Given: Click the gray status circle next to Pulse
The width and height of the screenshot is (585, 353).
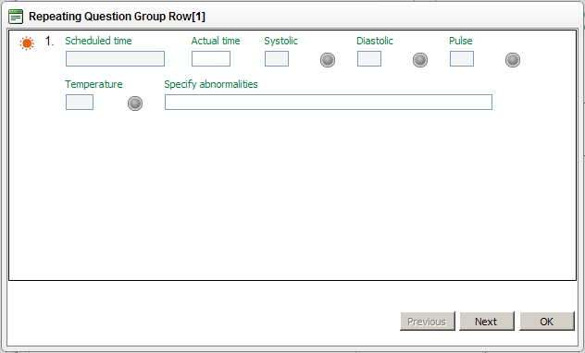Looking at the screenshot, I should (513, 60).
